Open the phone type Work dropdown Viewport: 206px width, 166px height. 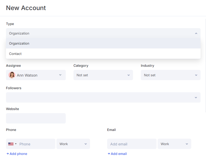73,144
